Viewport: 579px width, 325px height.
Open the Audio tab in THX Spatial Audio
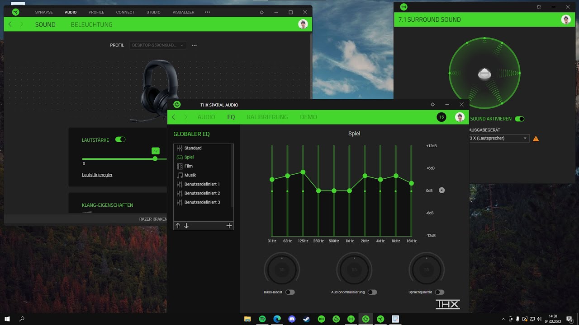pyautogui.click(x=206, y=117)
